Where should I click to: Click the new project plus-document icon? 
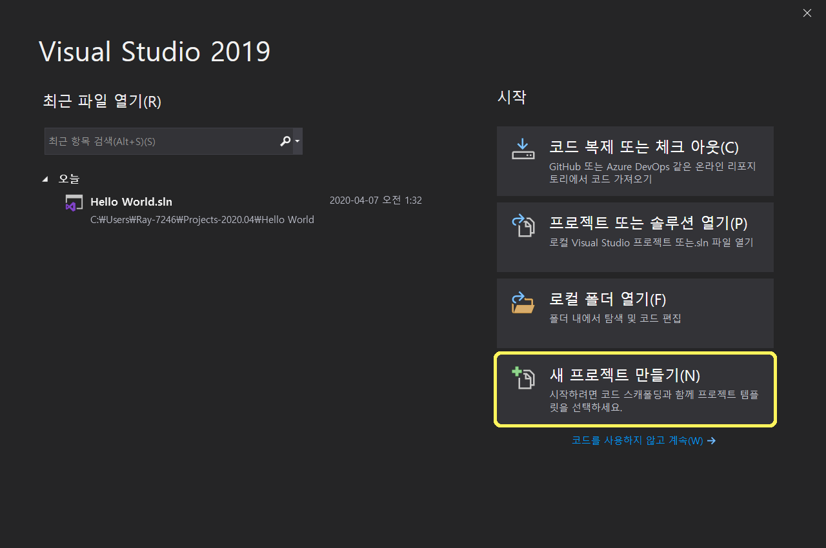(523, 378)
